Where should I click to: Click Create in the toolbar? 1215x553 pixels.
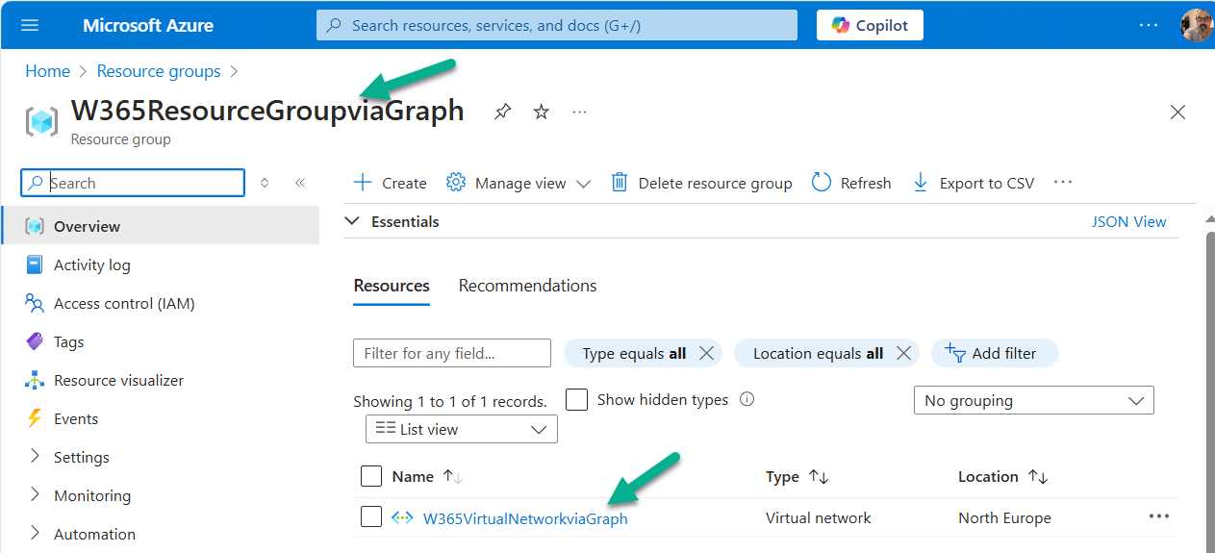pyautogui.click(x=390, y=183)
